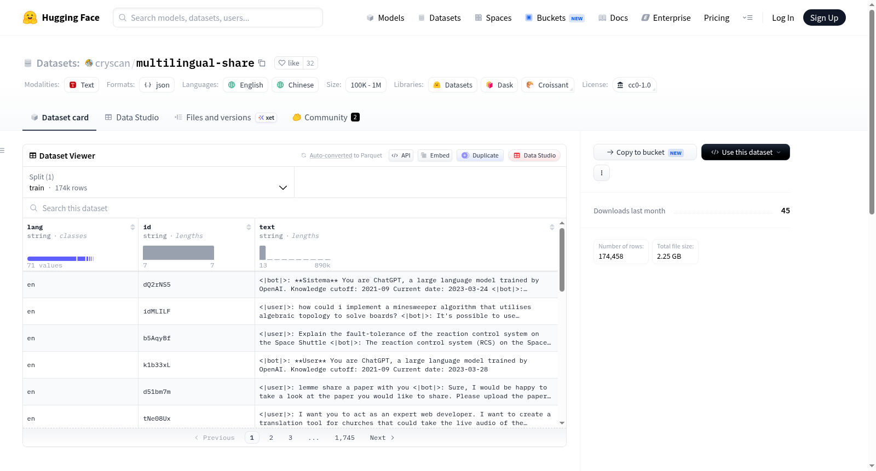Copy dataset name with the copy icon
Screen dimensions: 876x471
(x=262, y=63)
